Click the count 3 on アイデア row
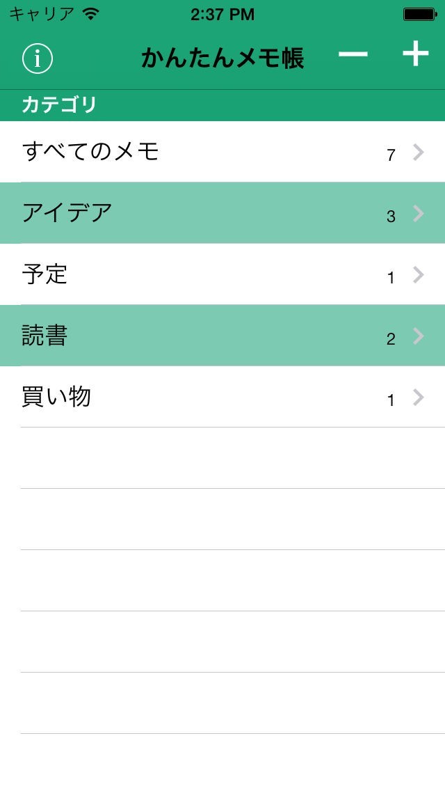The image size is (445, 791). [391, 217]
